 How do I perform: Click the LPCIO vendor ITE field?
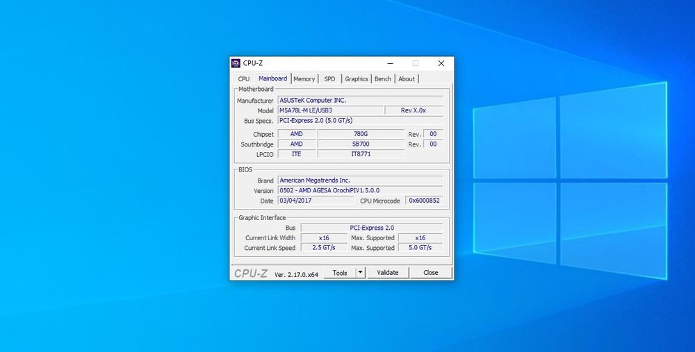[x=297, y=154]
